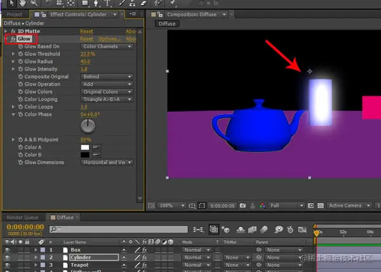Screen dimensions: 381x272
Task: Toggle the ID Matte fx switch
Action: 13,31
